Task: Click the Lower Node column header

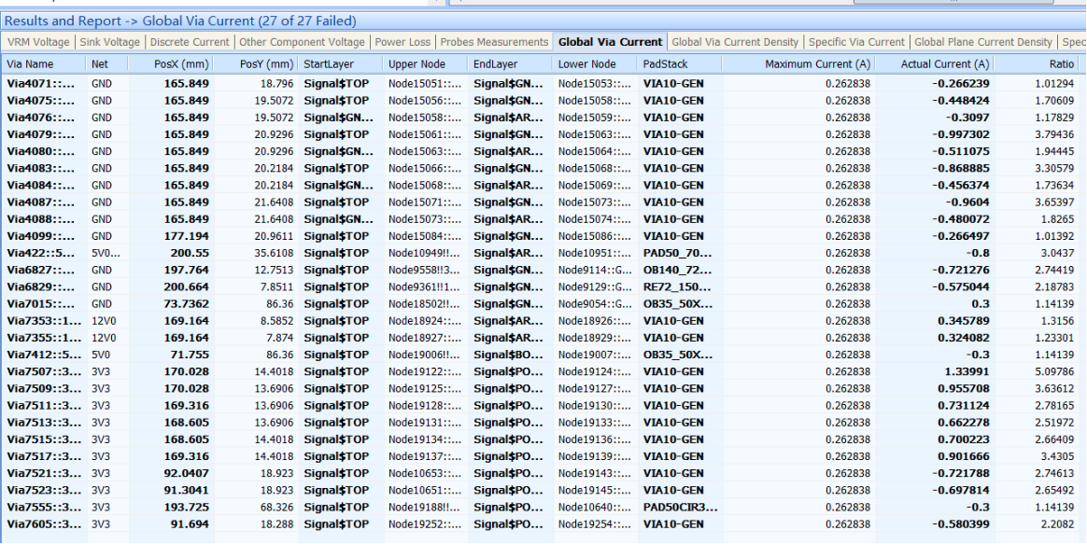Action: tap(595, 63)
